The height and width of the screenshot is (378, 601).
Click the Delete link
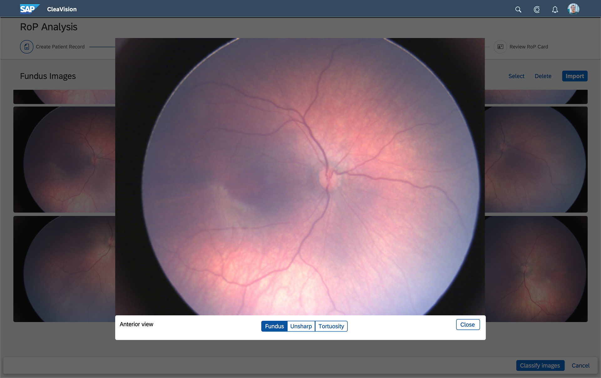[x=543, y=76]
